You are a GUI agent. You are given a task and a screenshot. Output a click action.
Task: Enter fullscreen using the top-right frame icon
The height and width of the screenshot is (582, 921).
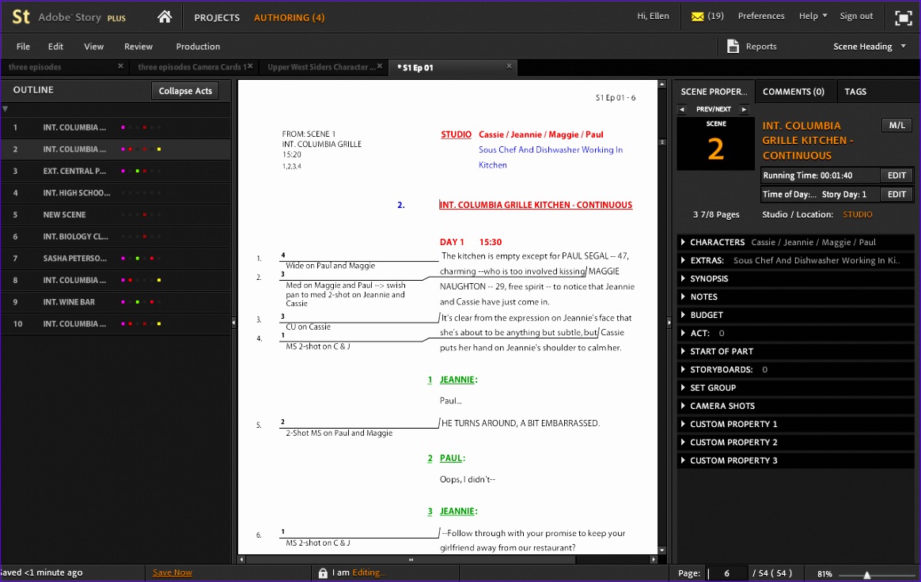click(903, 17)
